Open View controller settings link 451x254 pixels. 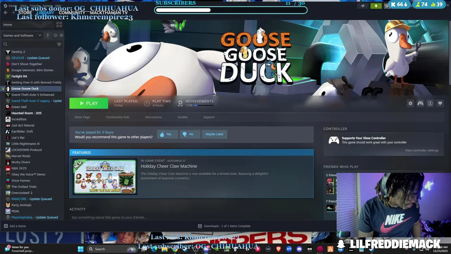pyautogui.click(x=422, y=150)
